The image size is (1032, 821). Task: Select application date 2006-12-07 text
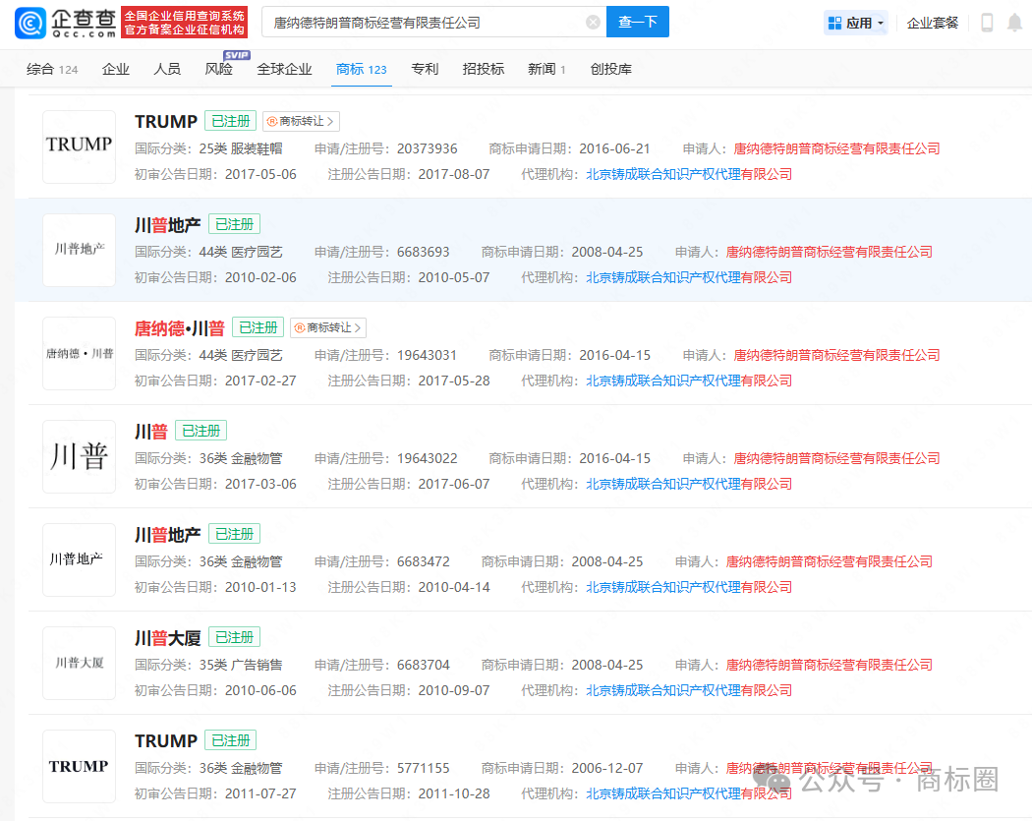pyautogui.click(x=606, y=768)
